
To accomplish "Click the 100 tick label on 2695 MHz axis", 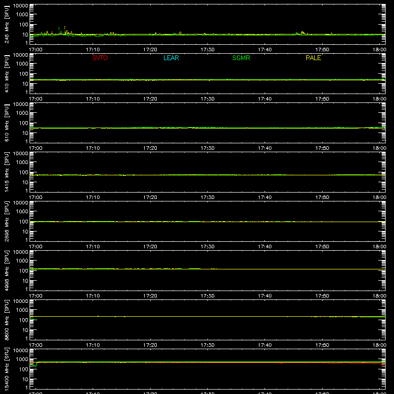I will (24, 222).
